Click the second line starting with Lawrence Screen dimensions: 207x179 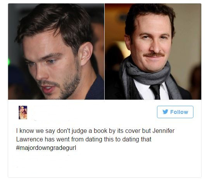84,139
